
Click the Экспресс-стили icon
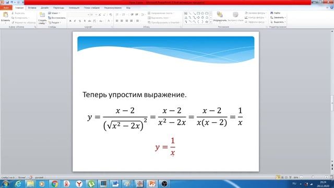[x=235, y=15]
